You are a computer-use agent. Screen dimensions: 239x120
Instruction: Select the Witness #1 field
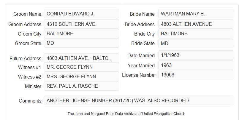click(81, 67)
